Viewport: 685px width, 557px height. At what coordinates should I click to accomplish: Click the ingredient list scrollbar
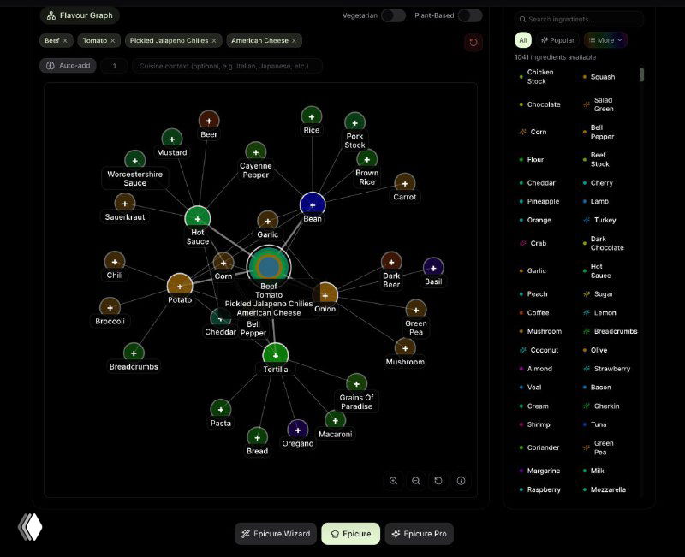point(642,75)
